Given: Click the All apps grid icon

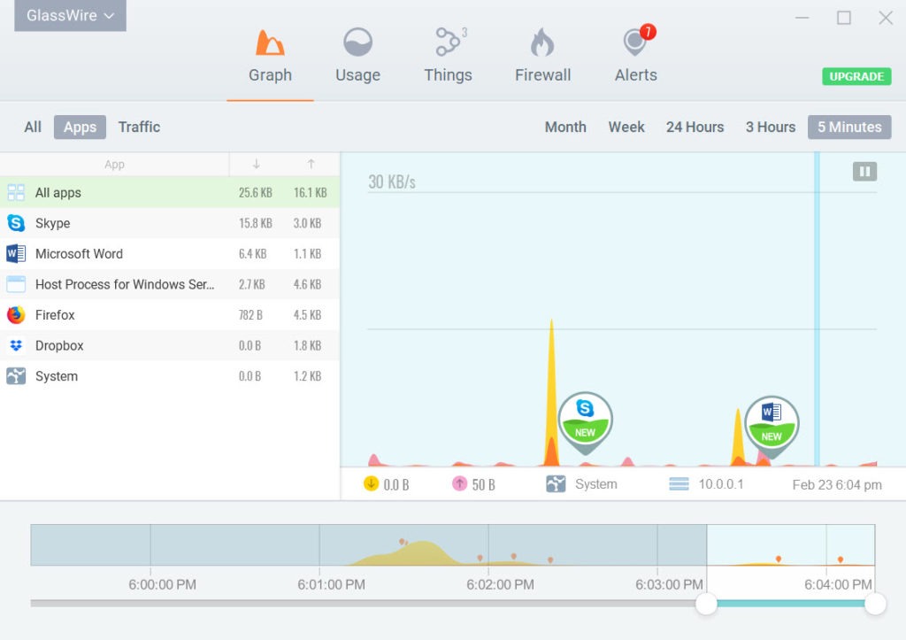Looking at the screenshot, I should click(x=16, y=192).
